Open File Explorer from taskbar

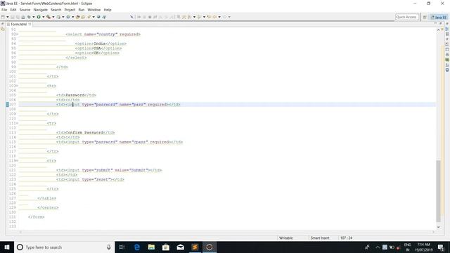(x=151, y=247)
